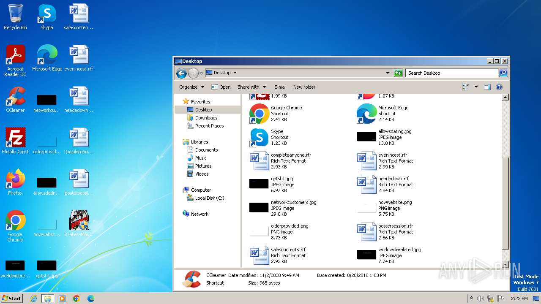
Task: Select evenincest.rtf desktop file
Action: click(x=79, y=58)
